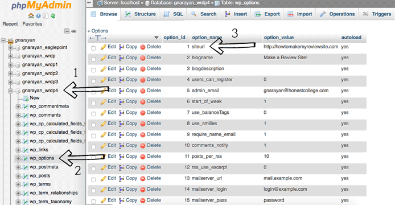395x205 pixels.
Task: Click pencil Edit icon for use_balanceTags row
Action: 103,113
